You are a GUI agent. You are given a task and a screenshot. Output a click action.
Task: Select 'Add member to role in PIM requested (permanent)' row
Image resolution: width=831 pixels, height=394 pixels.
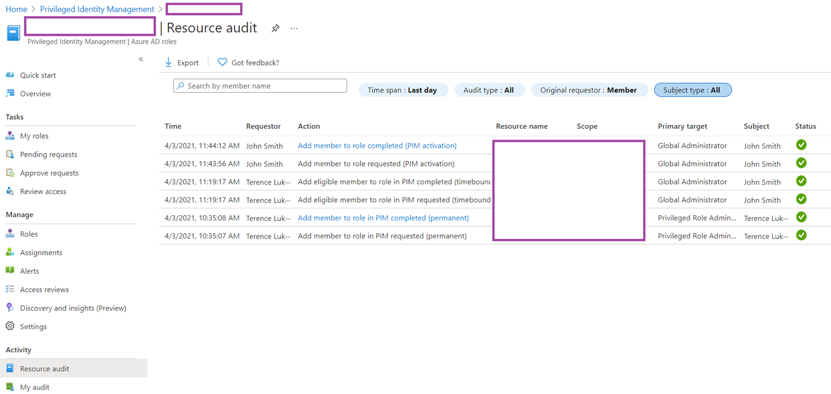[495, 235]
